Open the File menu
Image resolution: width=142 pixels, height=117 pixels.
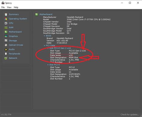click(3, 7)
